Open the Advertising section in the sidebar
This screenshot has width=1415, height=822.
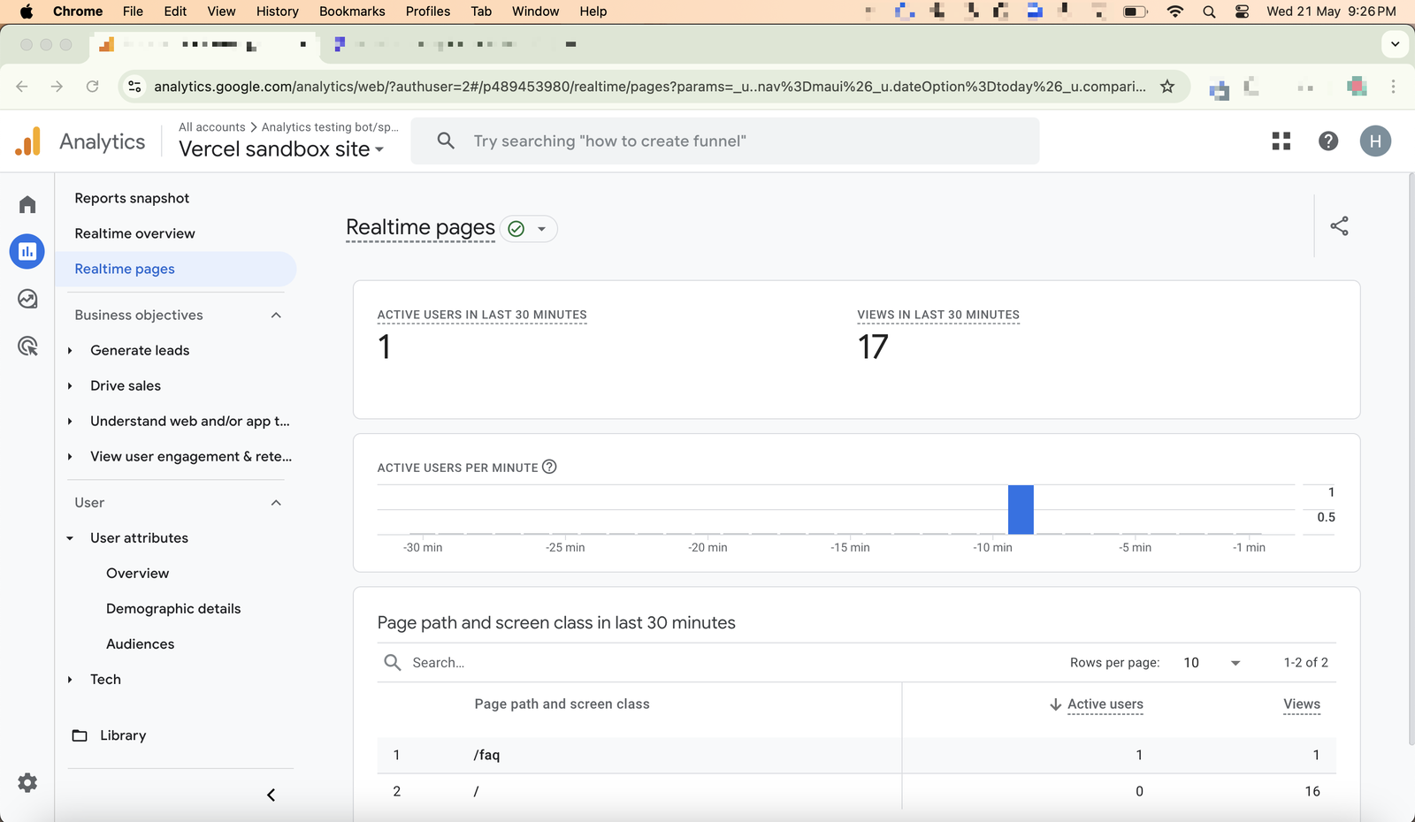(27, 346)
